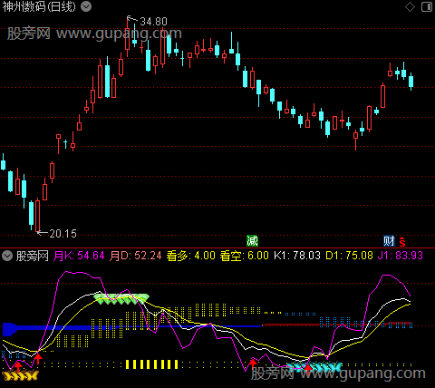Click the diamond icon at top right
The height and width of the screenshot is (388, 435).
pyautogui.click(x=410, y=6)
